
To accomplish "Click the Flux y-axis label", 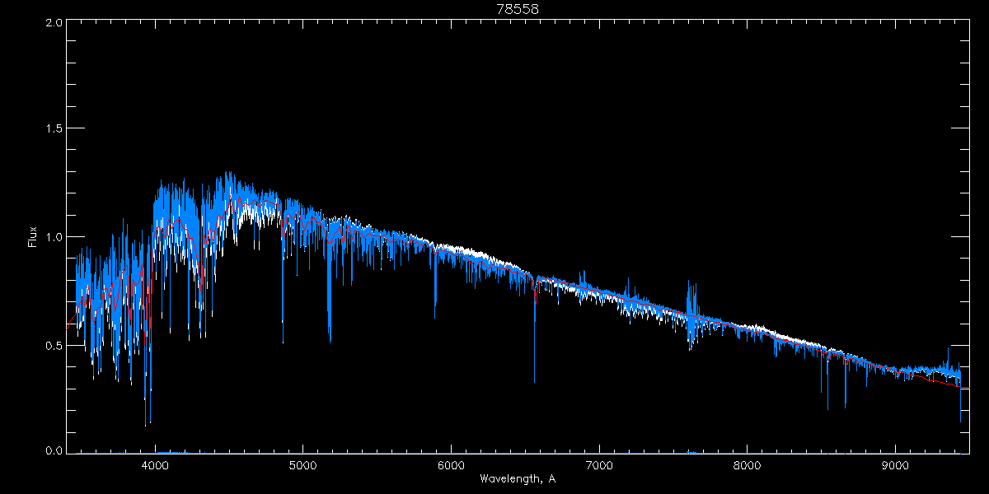I will (33, 237).
